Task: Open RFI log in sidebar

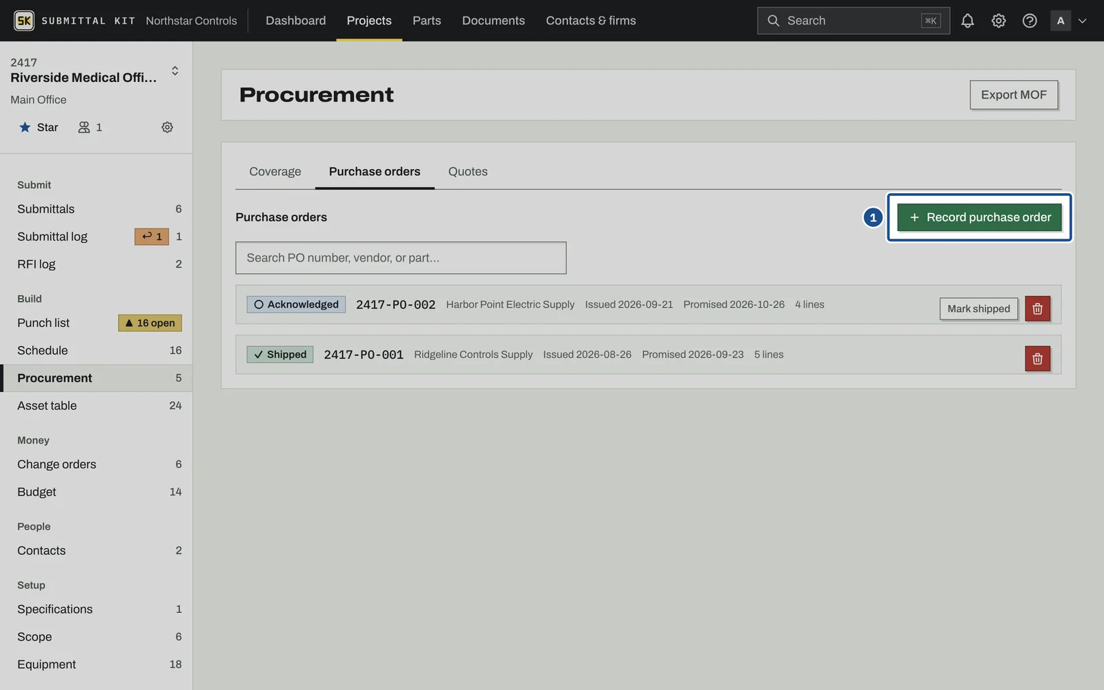Action: click(97, 264)
